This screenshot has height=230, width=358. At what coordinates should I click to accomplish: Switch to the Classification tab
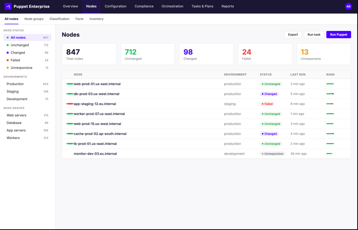click(59, 19)
